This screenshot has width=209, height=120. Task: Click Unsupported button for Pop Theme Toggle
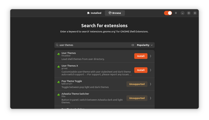137,84
